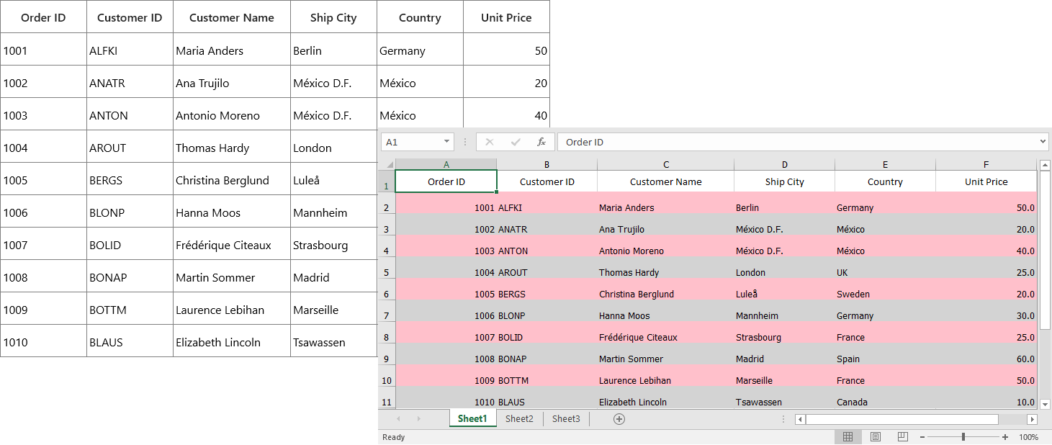Screen dimensions: 1052x445
Task: Select grid cell ANATR
Action: pyautogui.click(x=130, y=83)
